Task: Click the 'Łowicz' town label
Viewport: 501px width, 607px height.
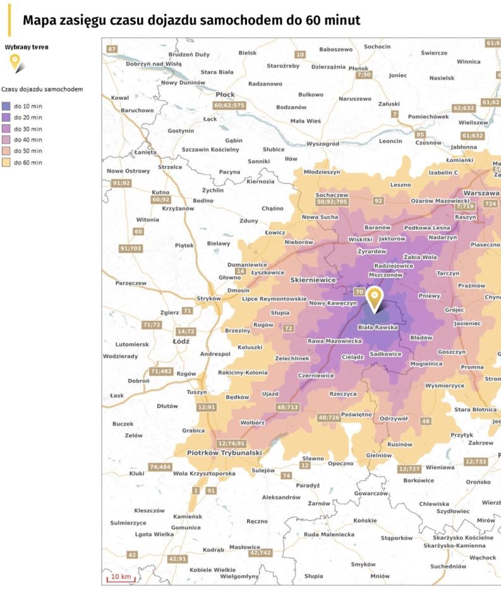Action: [x=275, y=232]
